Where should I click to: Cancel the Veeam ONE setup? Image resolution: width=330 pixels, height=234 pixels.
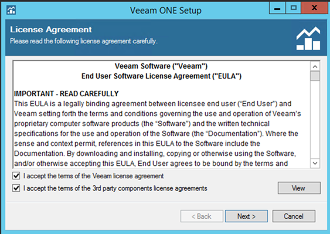coord(294,216)
